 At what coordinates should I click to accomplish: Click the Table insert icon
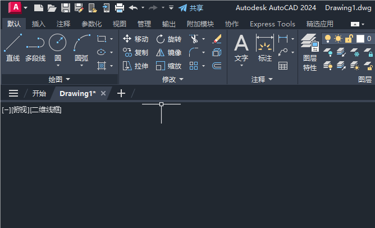[x=283, y=66]
